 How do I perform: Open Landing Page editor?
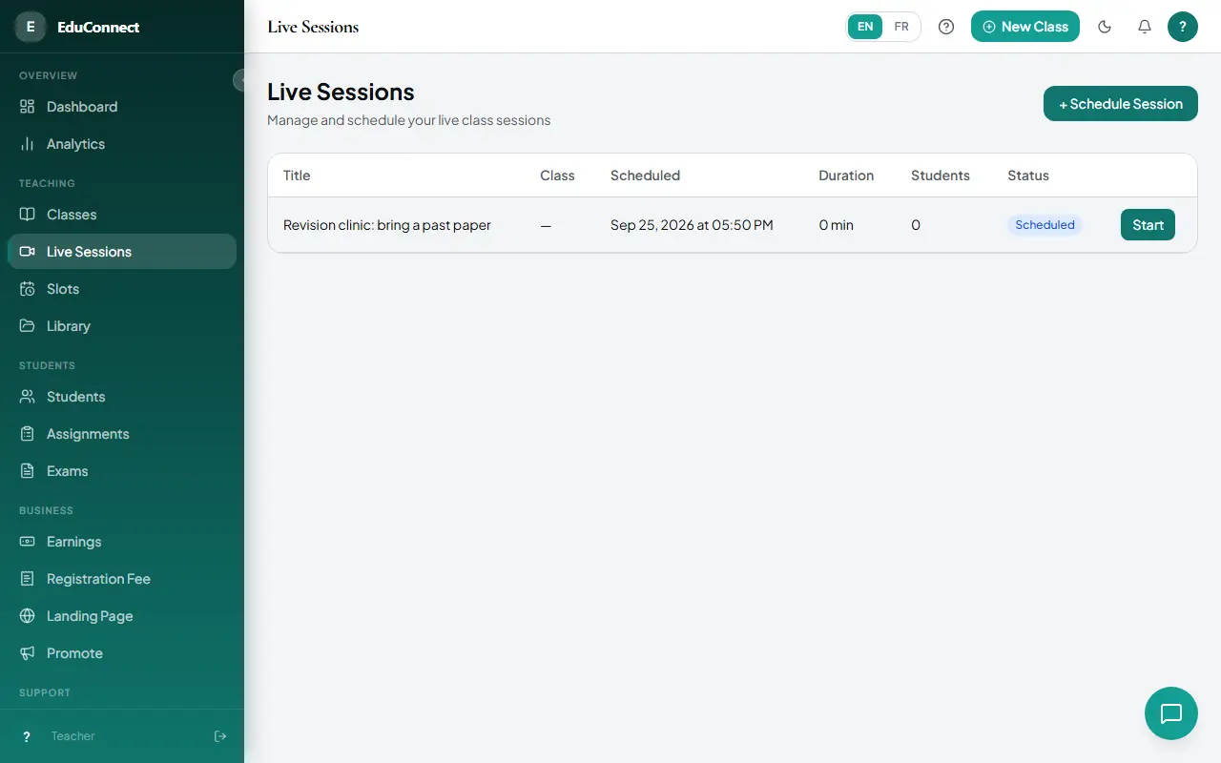pyautogui.click(x=122, y=616)
